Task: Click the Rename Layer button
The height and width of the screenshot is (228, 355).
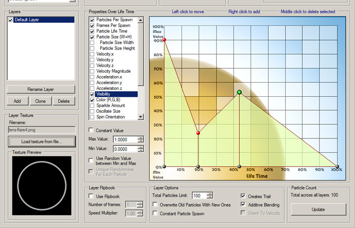Action: 41,89
